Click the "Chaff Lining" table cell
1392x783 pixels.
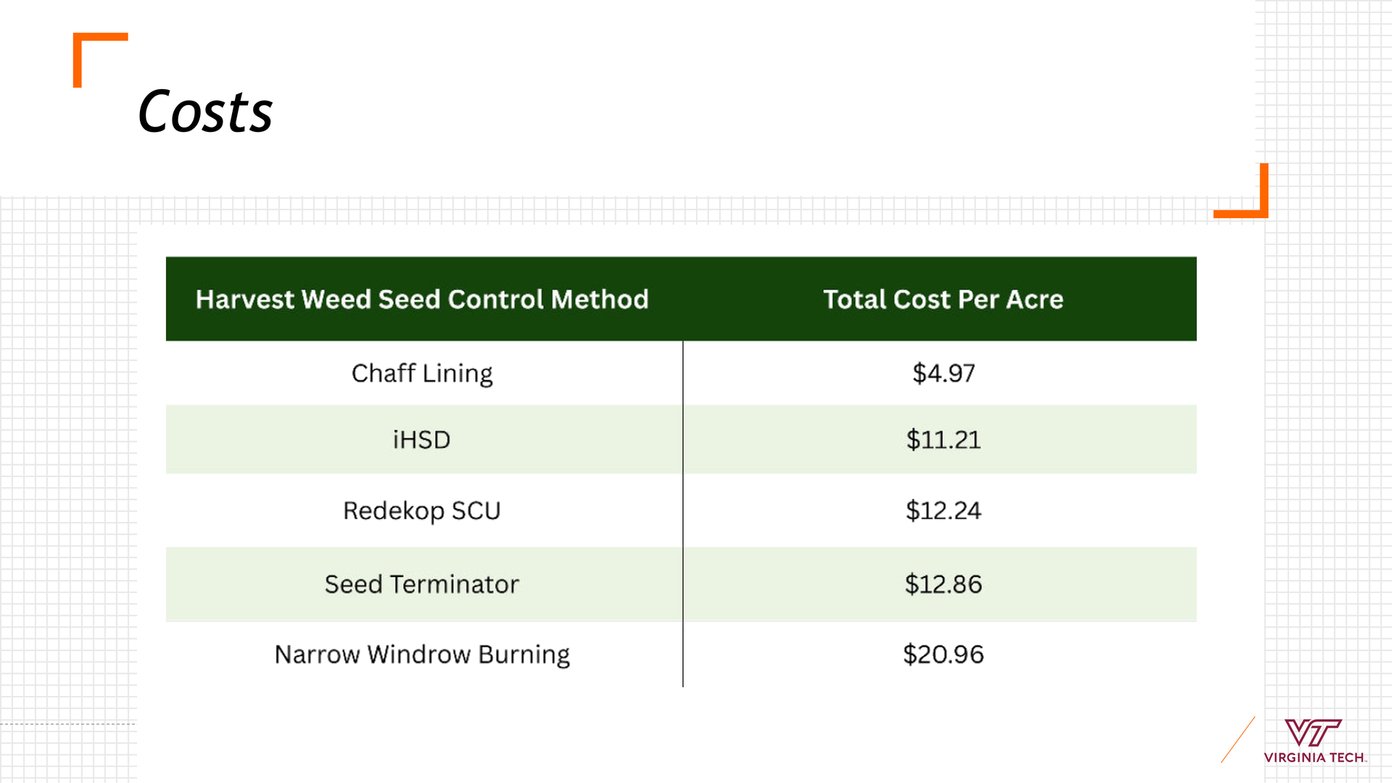tap(422, 373)
